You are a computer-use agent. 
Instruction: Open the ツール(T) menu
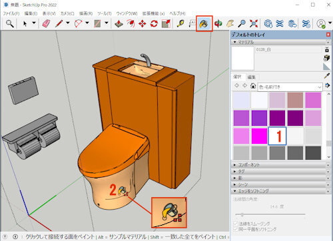pos(104,13)
